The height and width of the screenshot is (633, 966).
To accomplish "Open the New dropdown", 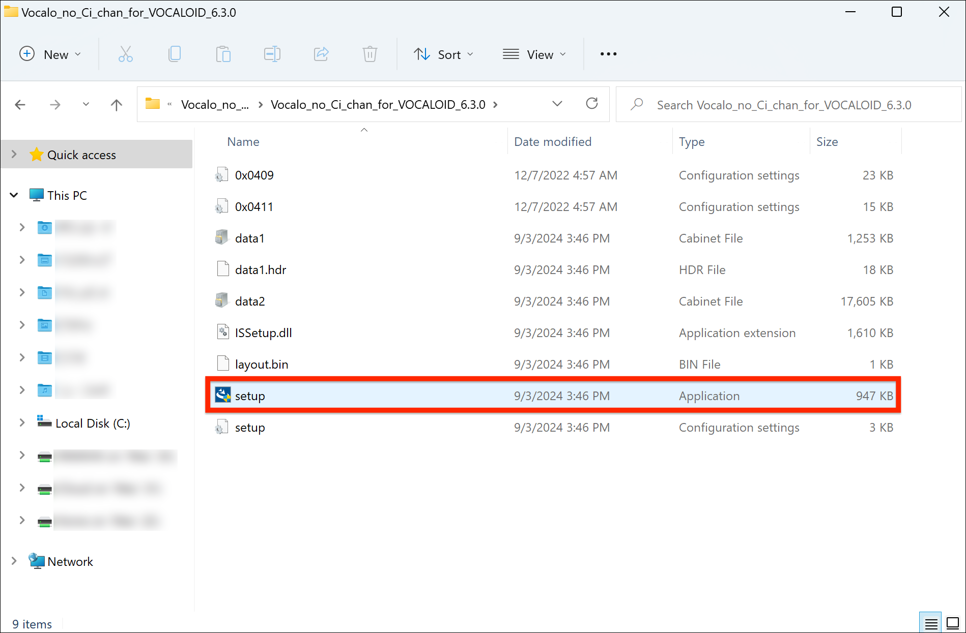I will (50, 54).
